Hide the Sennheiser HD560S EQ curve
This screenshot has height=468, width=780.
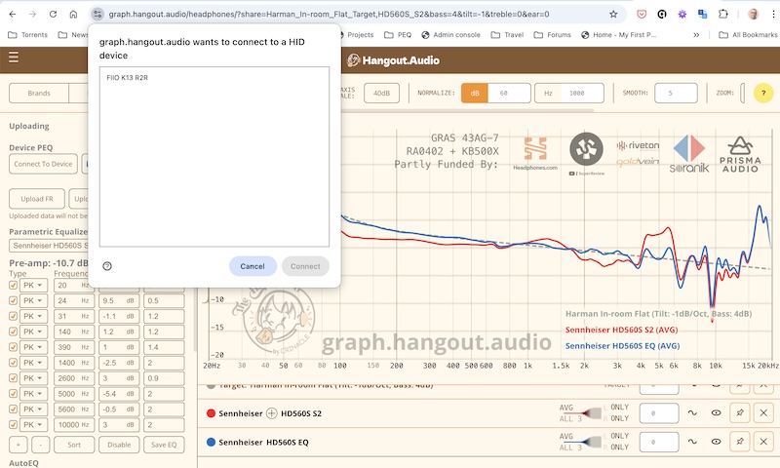[x=716, y=442]
